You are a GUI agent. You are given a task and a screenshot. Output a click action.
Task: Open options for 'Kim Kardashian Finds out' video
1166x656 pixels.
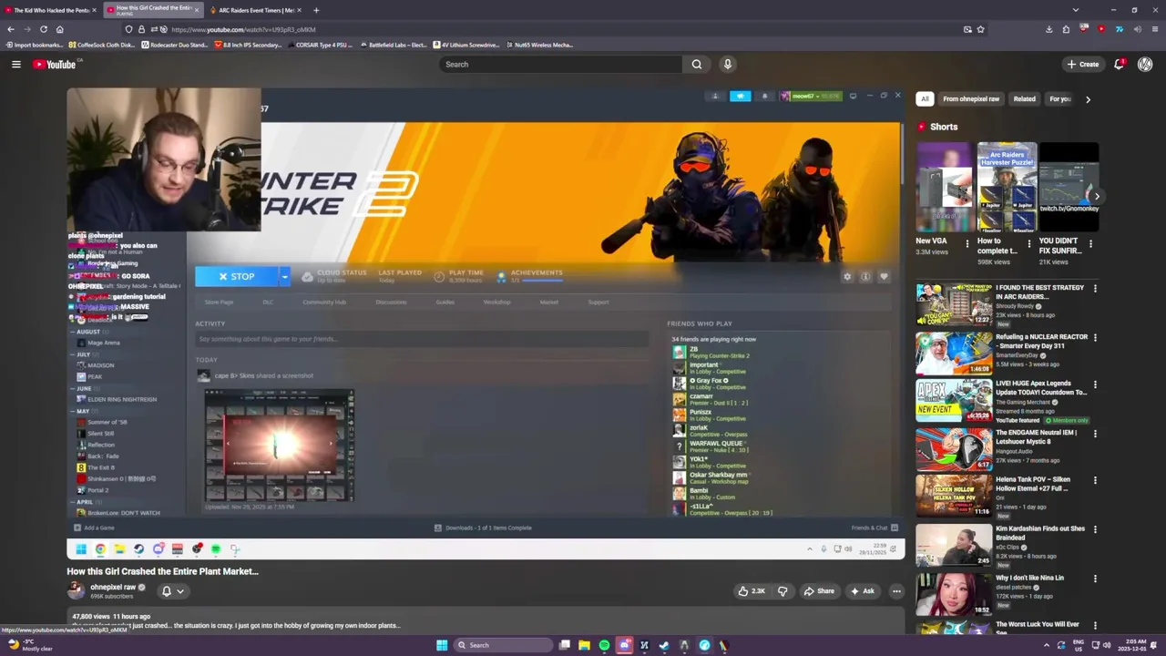(x=1095, y=528)
